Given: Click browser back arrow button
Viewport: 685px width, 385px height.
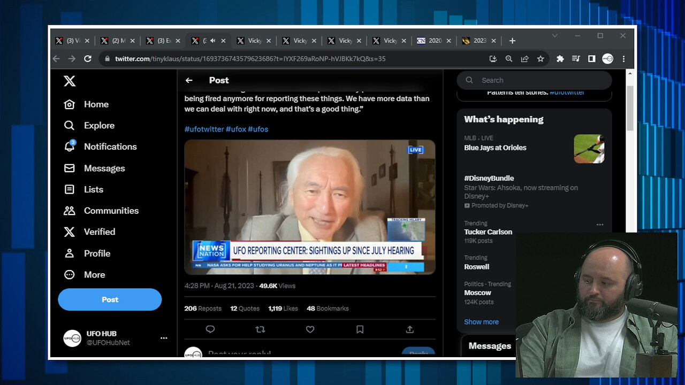Looking at the screenshot, I should point(56,59).
